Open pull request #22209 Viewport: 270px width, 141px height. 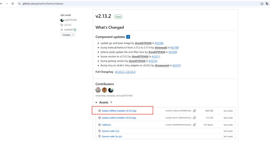[173, 52]
